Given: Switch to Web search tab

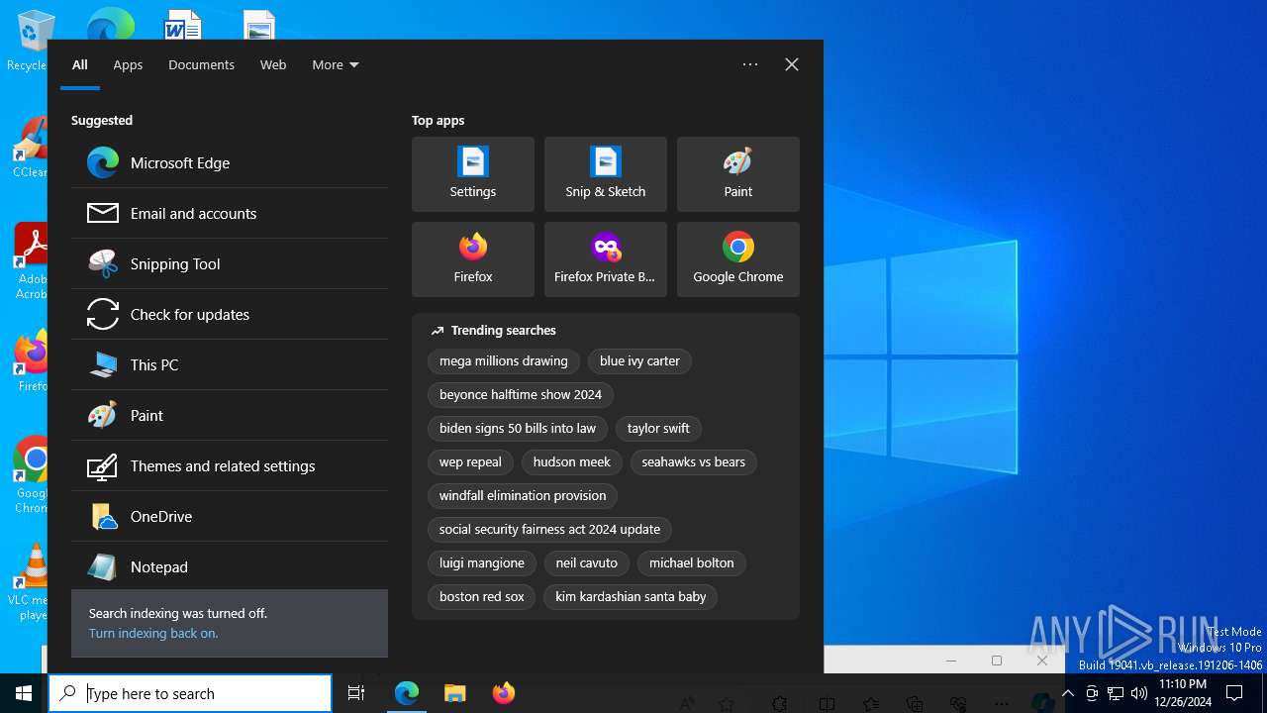Looking at the screenshot, I should point(273,65).
